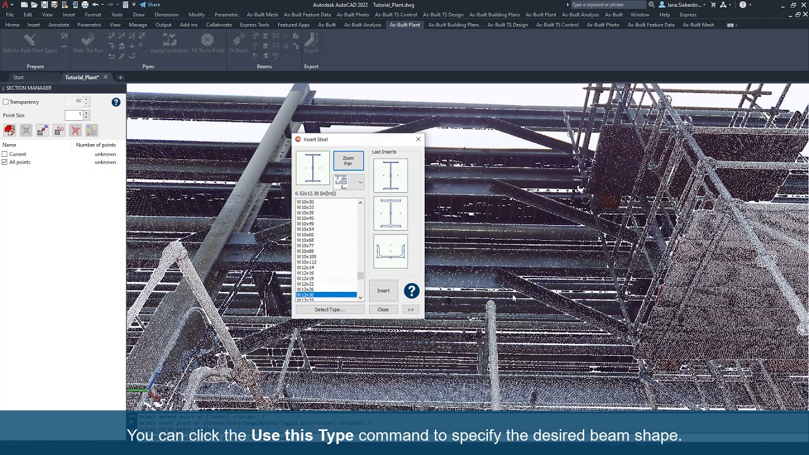Click the Plot printer icon
Screen dimensions: 809x455
coord(85,4)
